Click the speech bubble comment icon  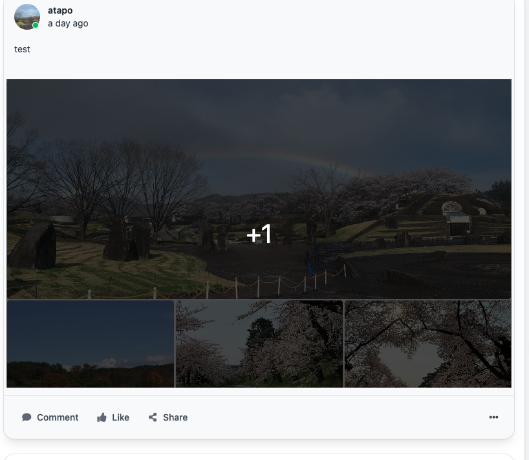[27, 417]
